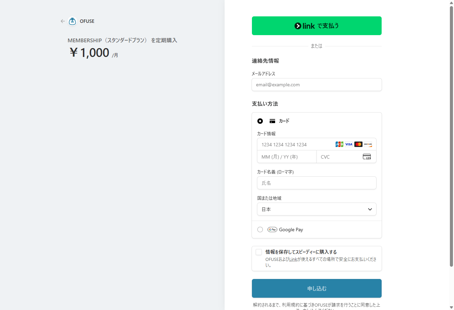The image size is (454, 310).
Task: Click the MM / YY expiry field
Action: pyautogui.click(x=286, y=157)
